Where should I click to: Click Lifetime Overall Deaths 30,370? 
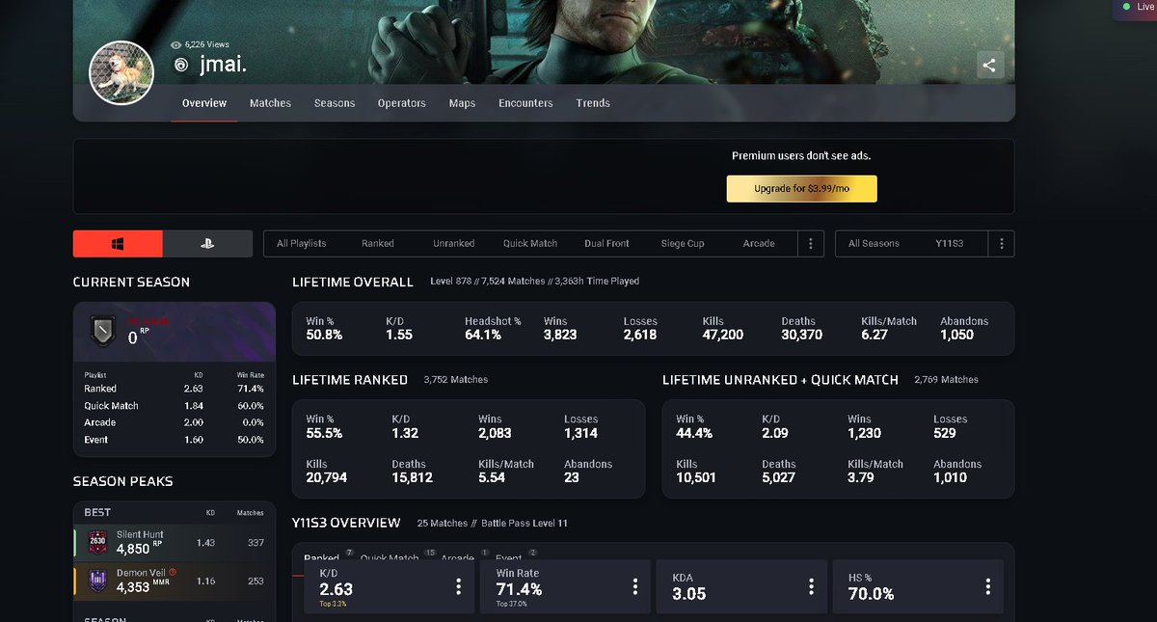tap(803, 329)
